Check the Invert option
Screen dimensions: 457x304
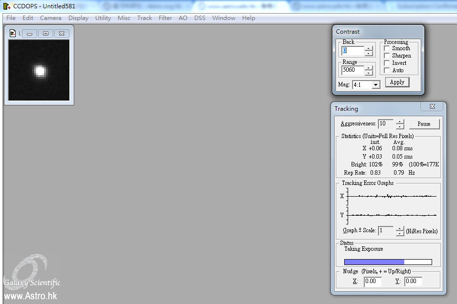click(x=387, y=63)
